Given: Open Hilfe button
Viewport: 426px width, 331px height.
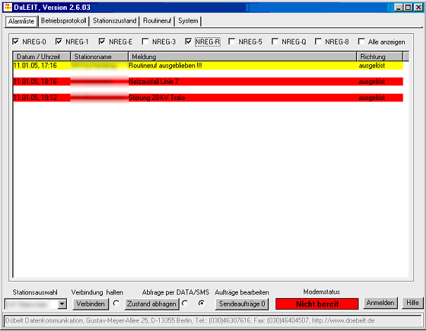Looking at the screenshot, I should (x=413, y=303).
